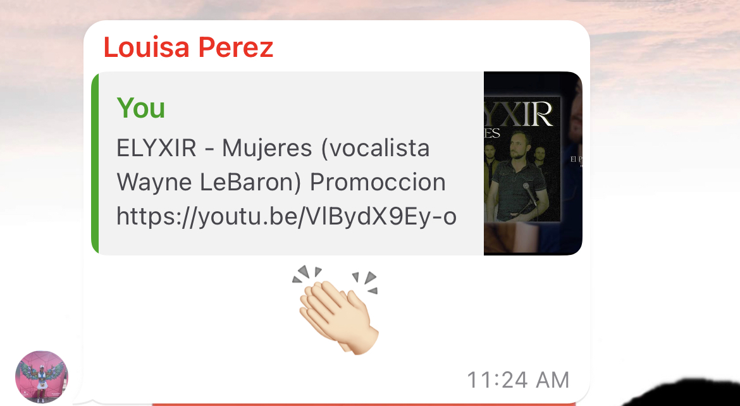The width and height of the screenshot is (740, 406).
Task: Select the green "You" reply label
Action: [140, 108]
